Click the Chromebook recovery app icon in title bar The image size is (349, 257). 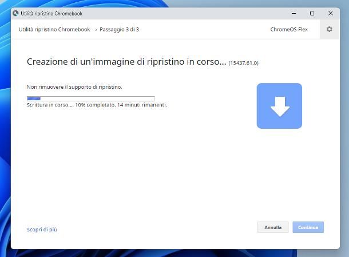15,13
